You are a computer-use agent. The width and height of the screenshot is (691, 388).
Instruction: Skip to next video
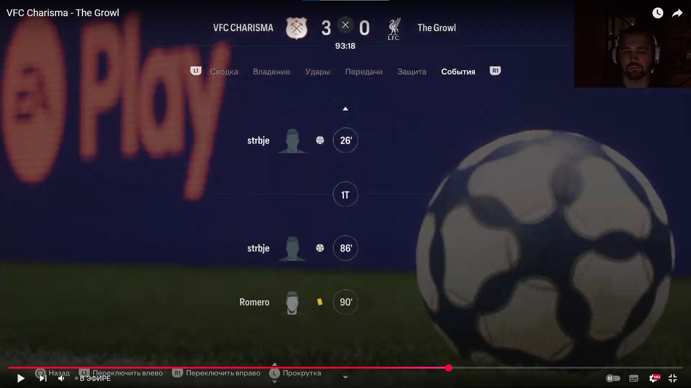click(43, 378)
